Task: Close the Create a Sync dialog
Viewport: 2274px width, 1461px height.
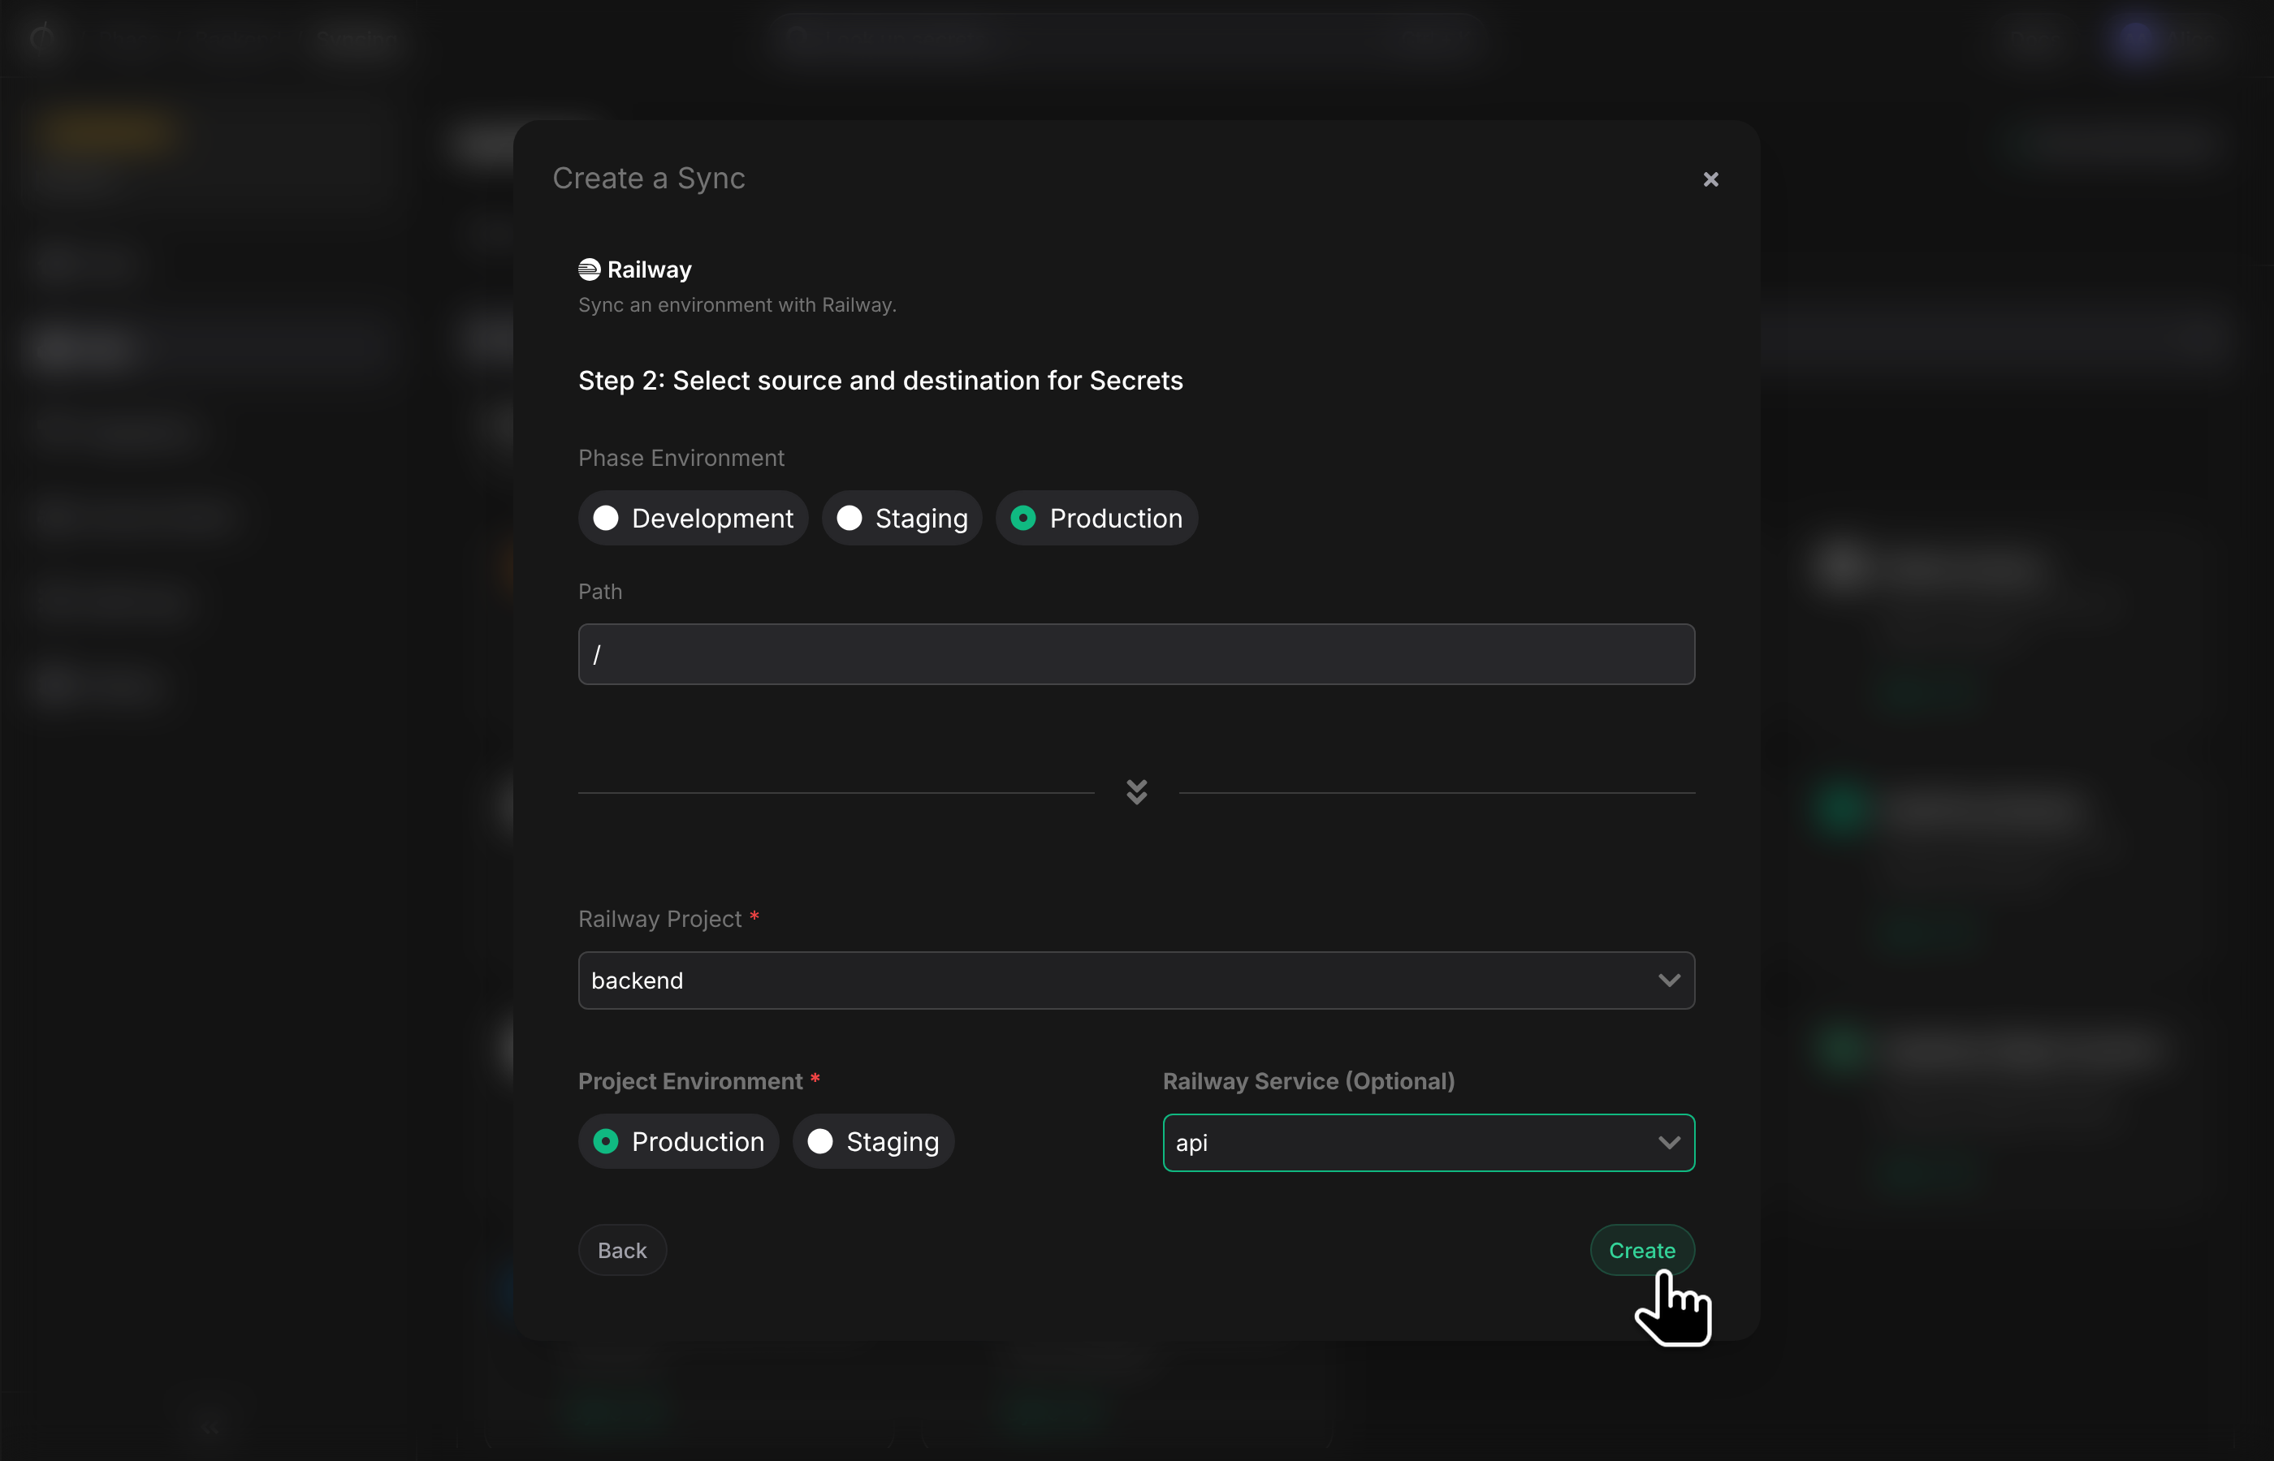Action: coord(1710,179)
